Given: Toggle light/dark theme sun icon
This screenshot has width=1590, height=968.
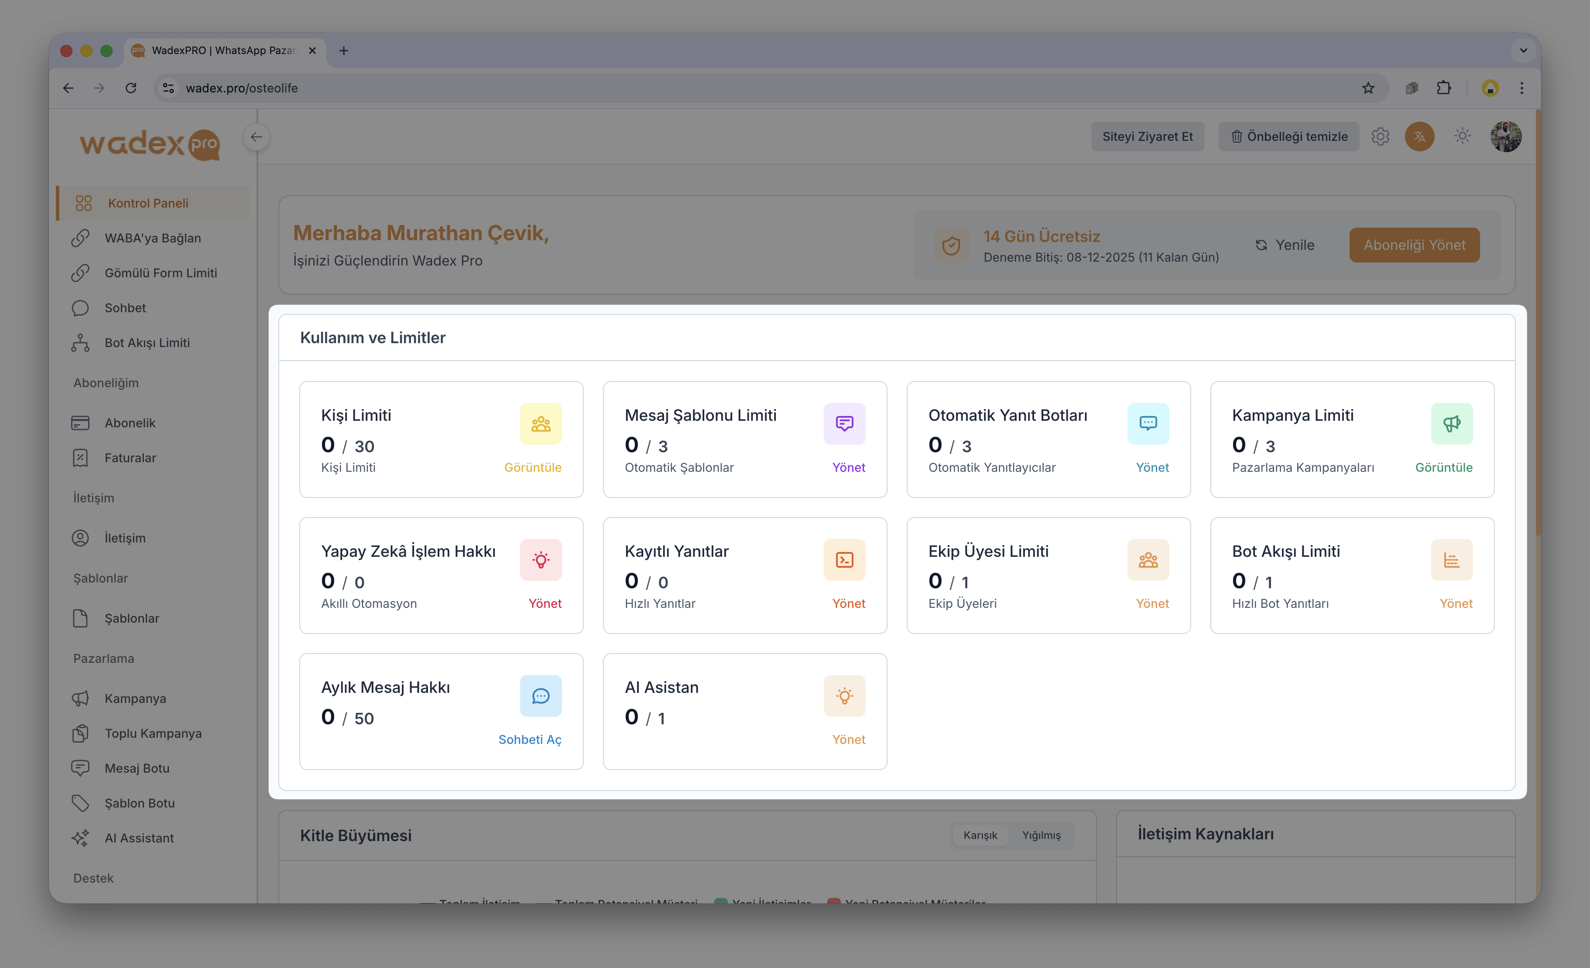Looking at the screenshot, I should 1462,136.
